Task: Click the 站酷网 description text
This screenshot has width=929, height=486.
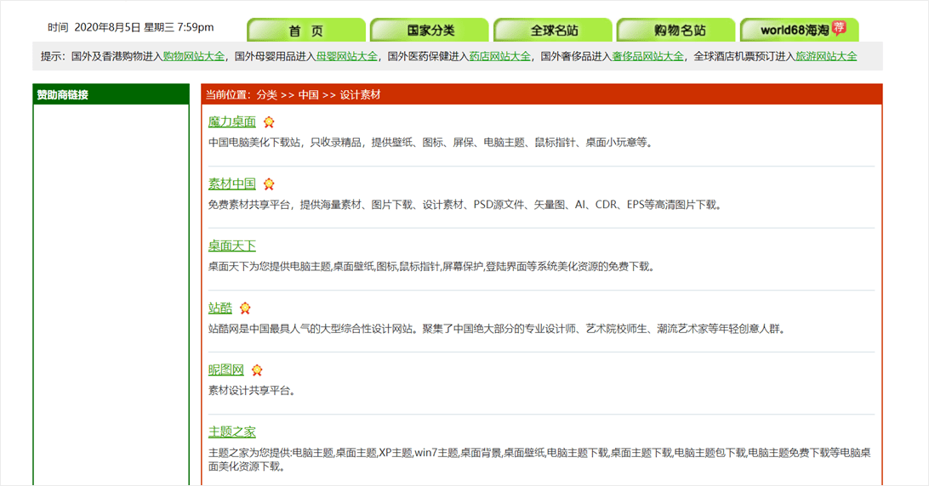Action: click(x=497, y=329)
